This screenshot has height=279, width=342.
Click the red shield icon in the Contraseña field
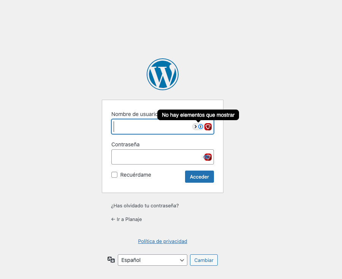(x=208, y=157)
